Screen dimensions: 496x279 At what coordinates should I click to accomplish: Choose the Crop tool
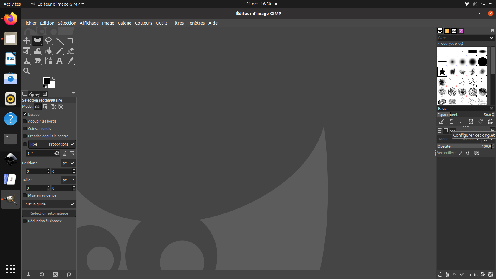click(70, 41)
